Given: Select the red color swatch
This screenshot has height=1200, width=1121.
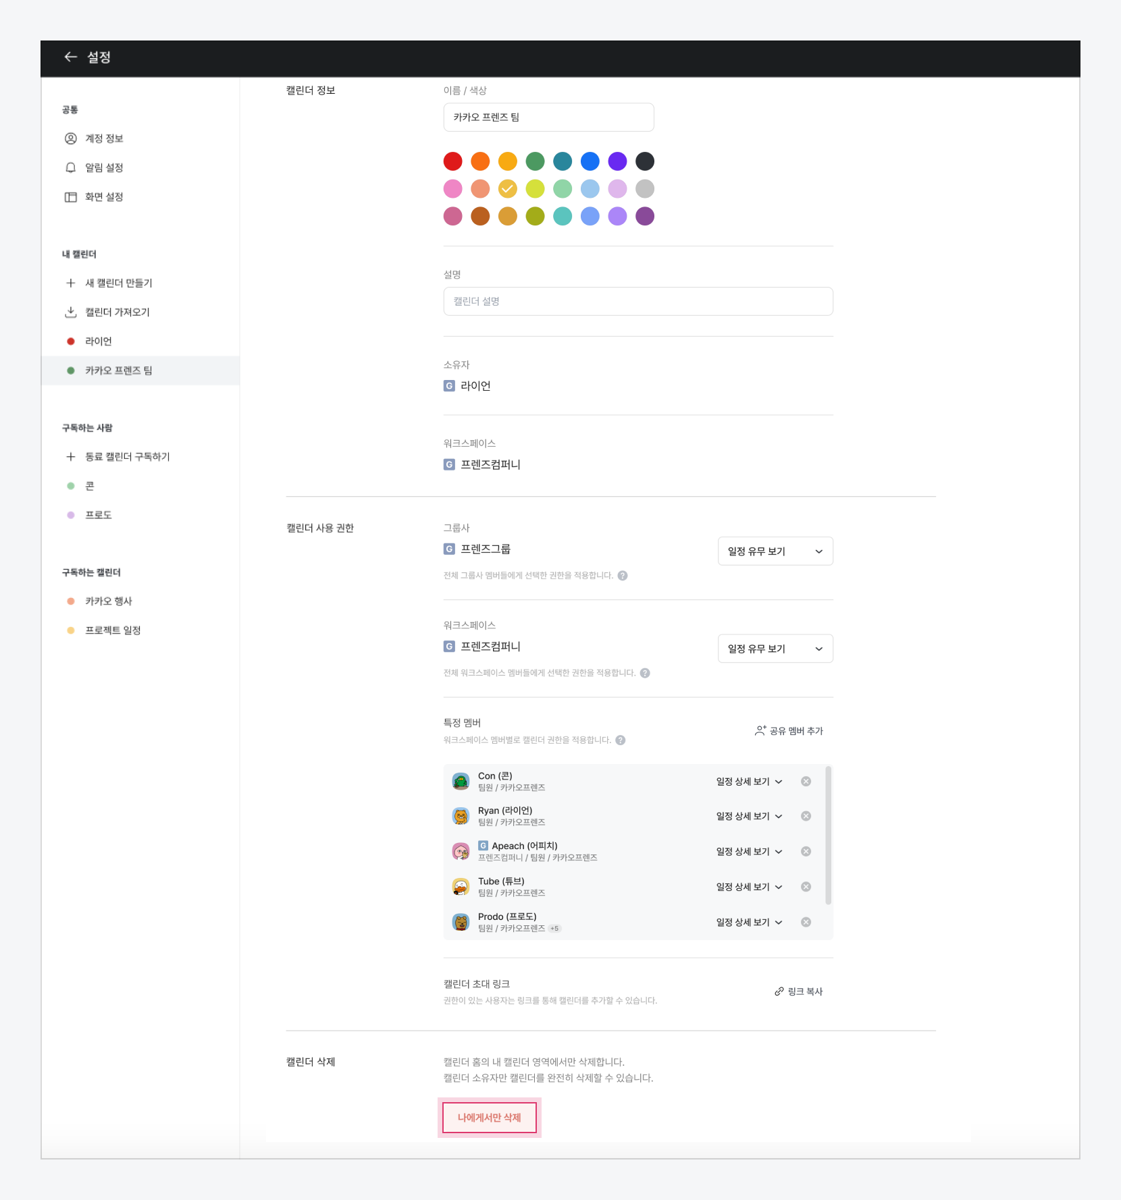Looking at the screenshot, I should [x=452, y=161].
